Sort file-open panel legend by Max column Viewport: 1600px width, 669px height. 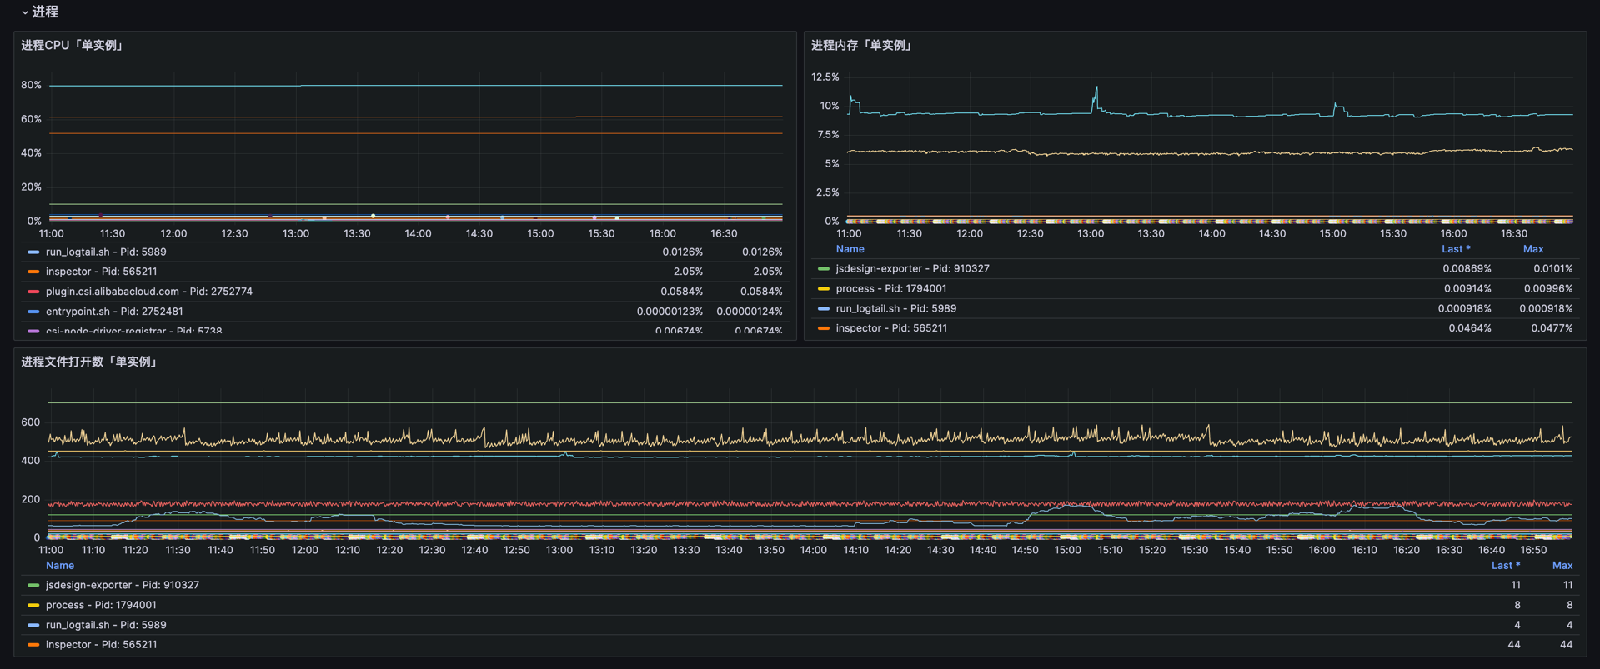[x=1562, y=566]
